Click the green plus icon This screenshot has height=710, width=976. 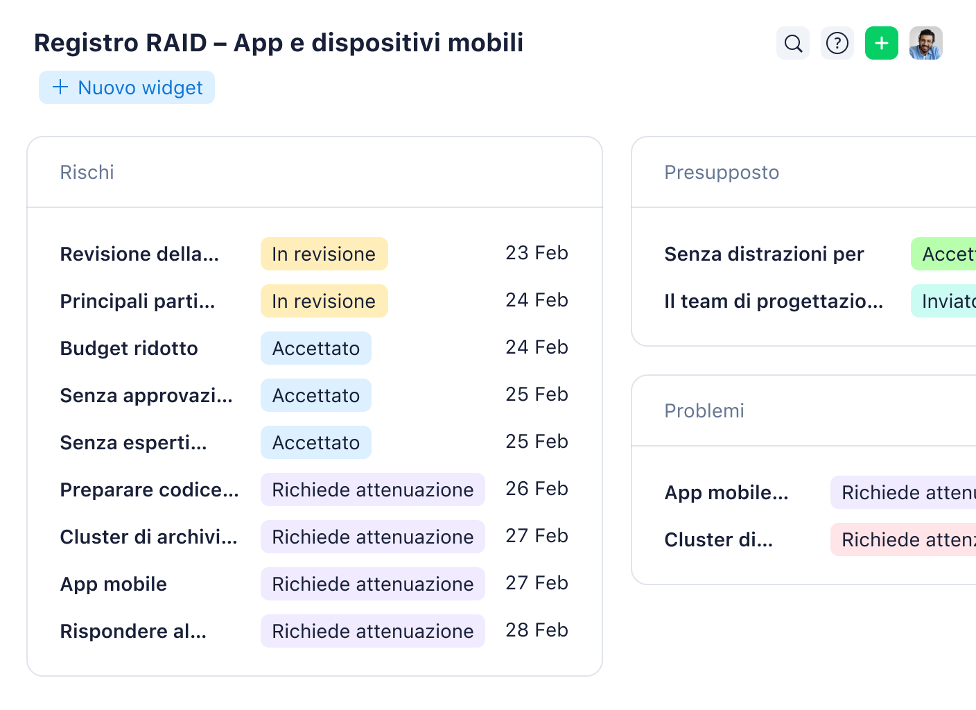coord(881,43)
